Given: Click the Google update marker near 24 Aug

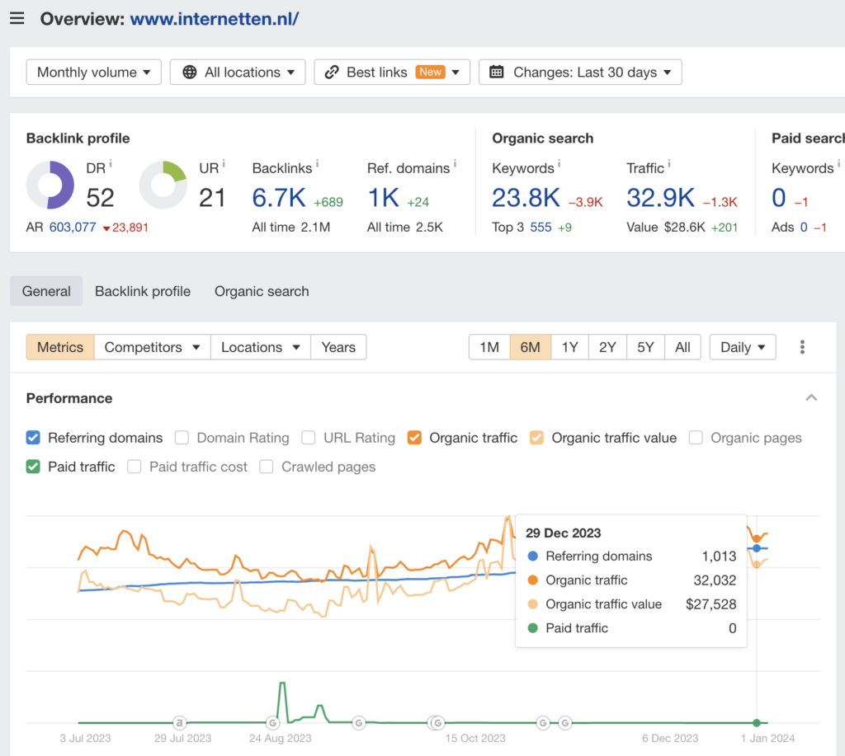Looking at the screenshot, I should click(x=272, y=722).
